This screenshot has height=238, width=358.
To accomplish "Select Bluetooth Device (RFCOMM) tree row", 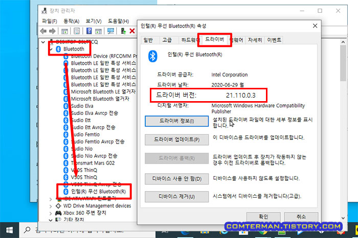I will click(x=100, y=56).
